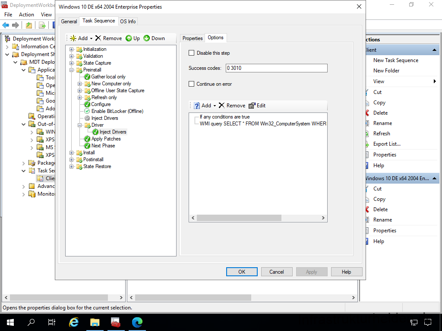Close the Properties dialog with X
Image resolution: width=442 pixels, height=331 pixels.
tap(359, 6)
